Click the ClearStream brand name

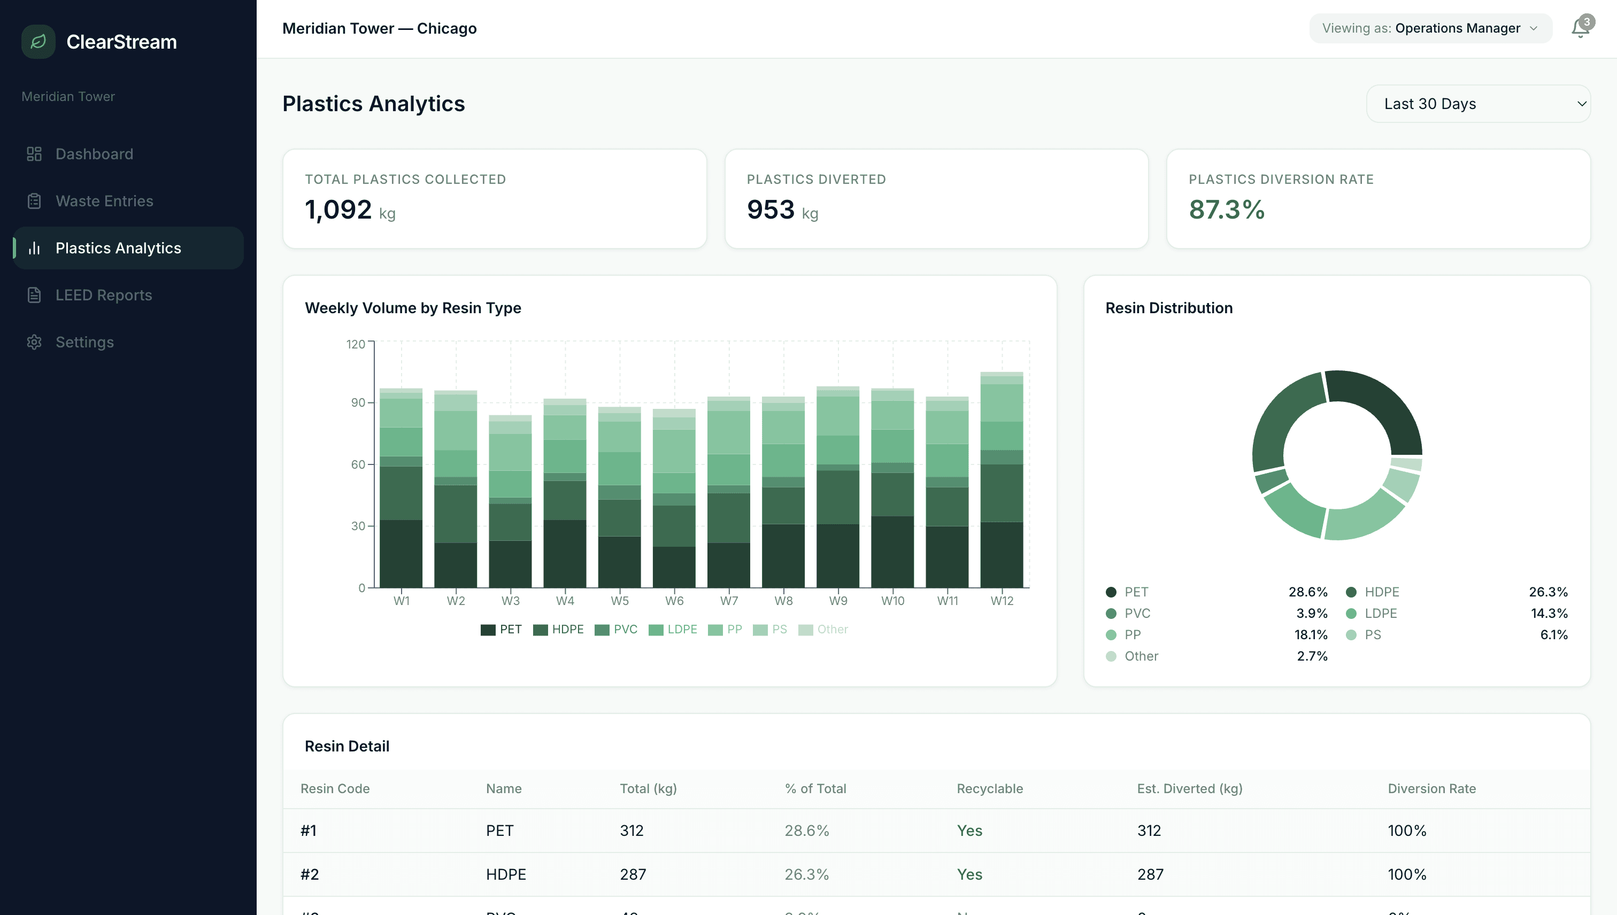point(121,42)
